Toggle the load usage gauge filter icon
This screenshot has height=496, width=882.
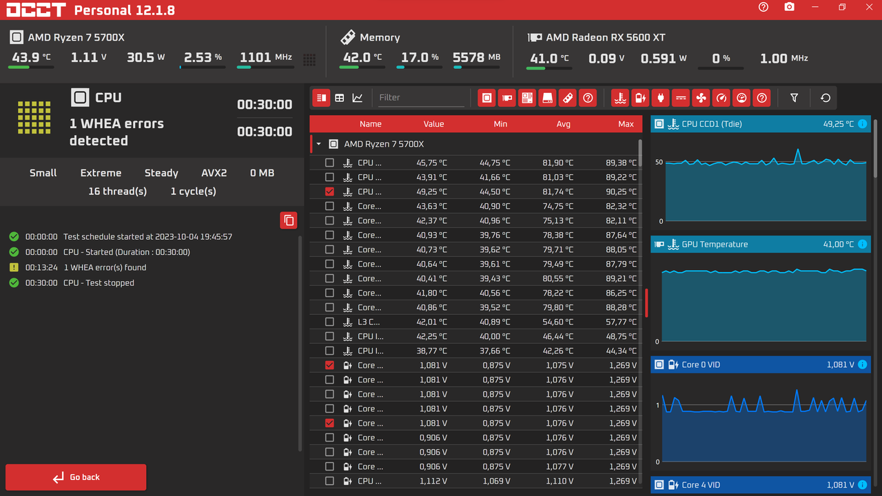[x=741, y=98]
